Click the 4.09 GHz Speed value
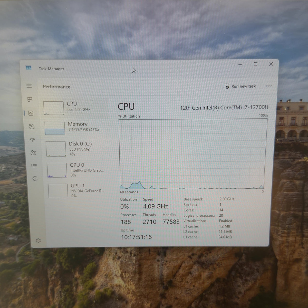Screen dimensions: 308x308 coord(156,206)
